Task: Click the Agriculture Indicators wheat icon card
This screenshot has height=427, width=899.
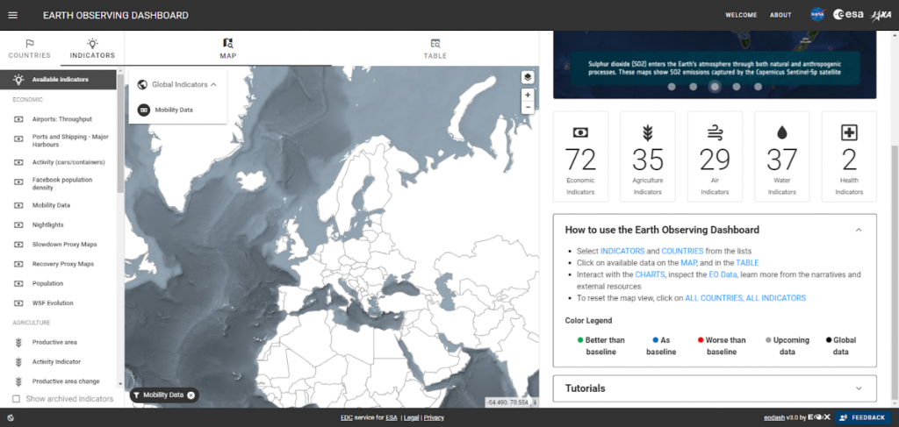Action: tap(647, 156)
